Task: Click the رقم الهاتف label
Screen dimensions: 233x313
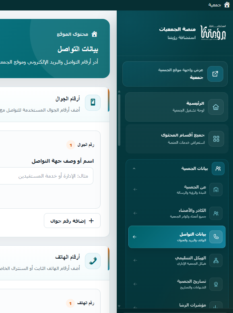Action: point(86,303)
